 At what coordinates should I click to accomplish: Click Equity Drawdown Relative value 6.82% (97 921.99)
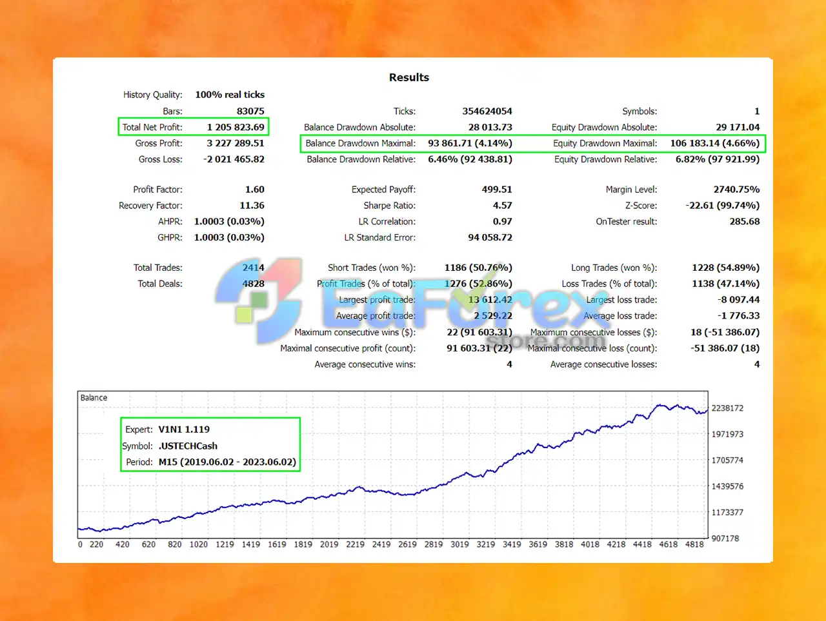tap(718, 159)
